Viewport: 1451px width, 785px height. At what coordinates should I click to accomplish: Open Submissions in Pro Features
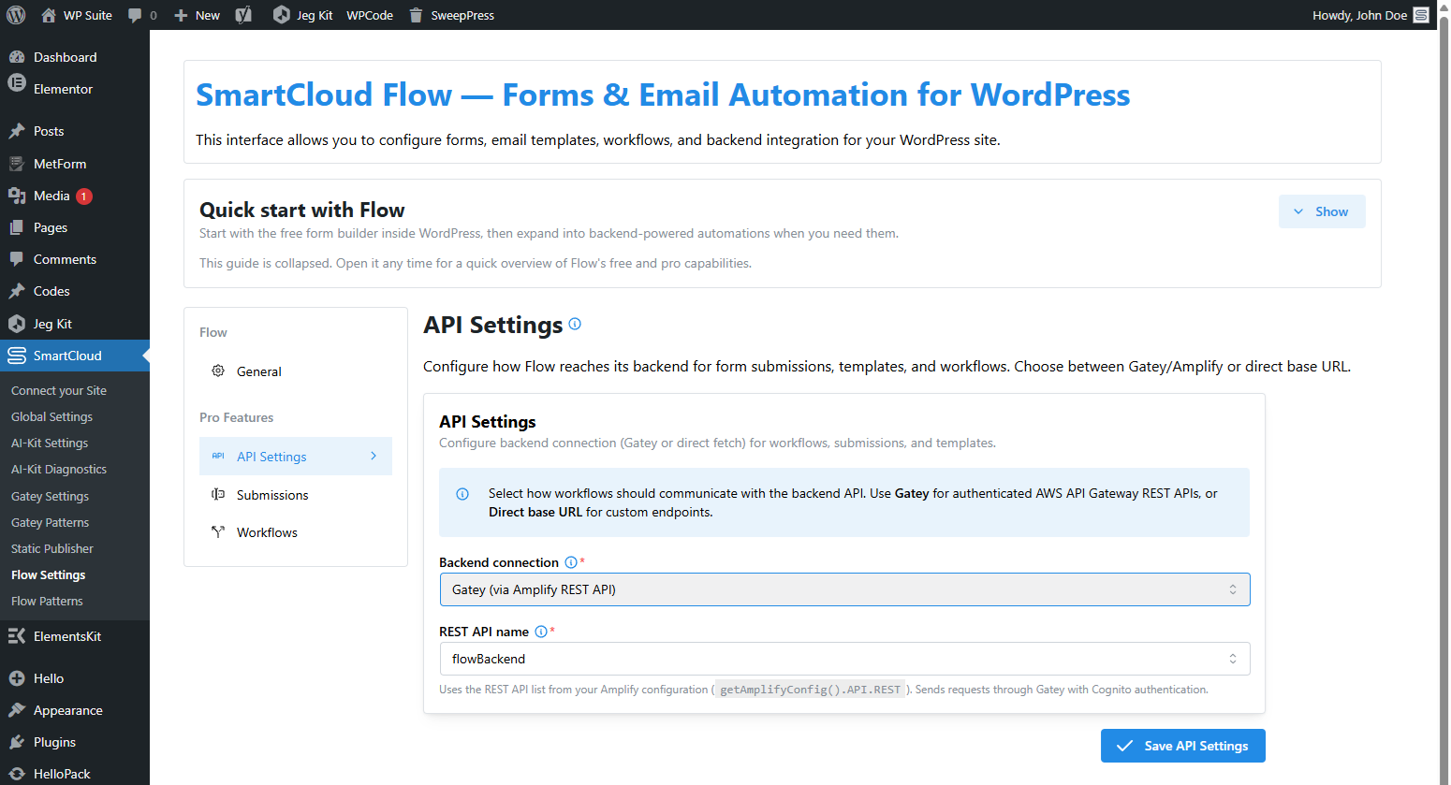point(296,495)
